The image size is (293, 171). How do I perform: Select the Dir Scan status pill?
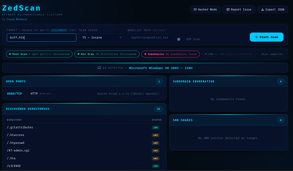107,54
